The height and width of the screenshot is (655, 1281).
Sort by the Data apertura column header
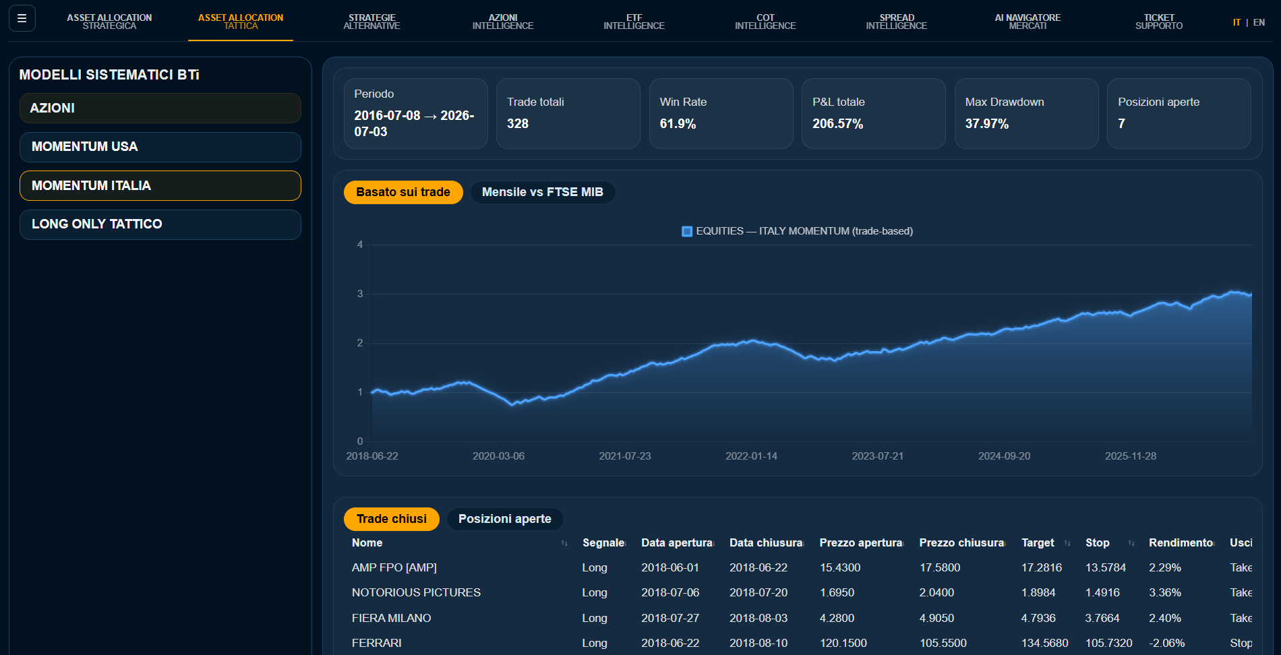point(677,543)
